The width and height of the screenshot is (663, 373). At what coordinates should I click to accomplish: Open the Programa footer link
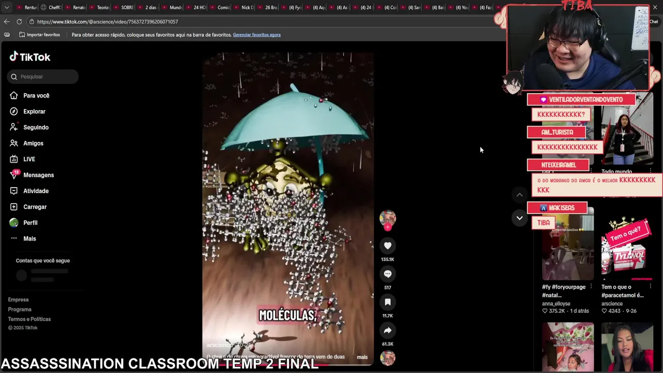[20, 309]
